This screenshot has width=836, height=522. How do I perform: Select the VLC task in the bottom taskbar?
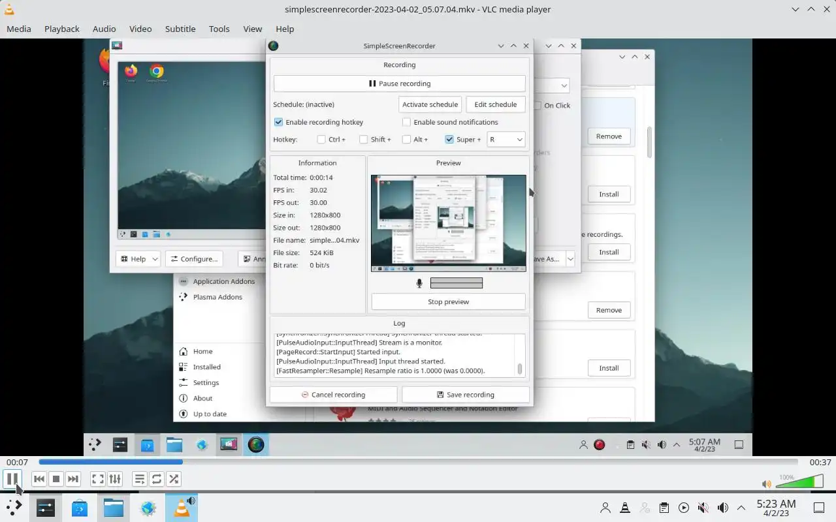182,507
